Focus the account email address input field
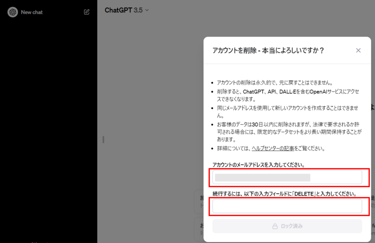The width and height of the screenshot is (375, 243). click(x=287, y=177)
